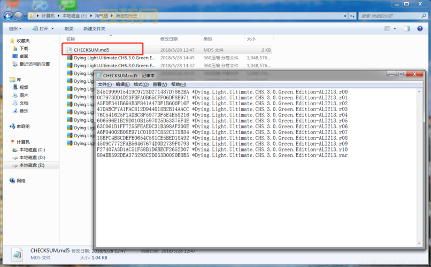Open Notepad's 格式(O) menu
The height and width of the screenshot is (267, 431).
[141, 84]
